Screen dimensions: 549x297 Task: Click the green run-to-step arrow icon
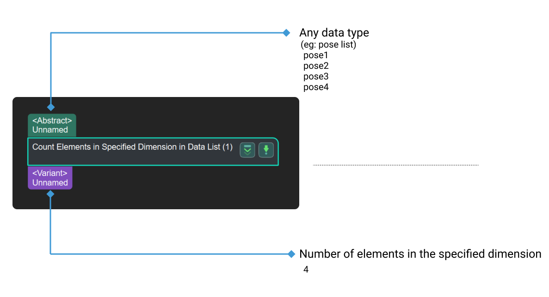click(266, 150)
